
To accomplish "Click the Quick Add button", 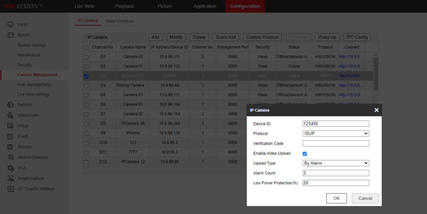I will (226, 37).
